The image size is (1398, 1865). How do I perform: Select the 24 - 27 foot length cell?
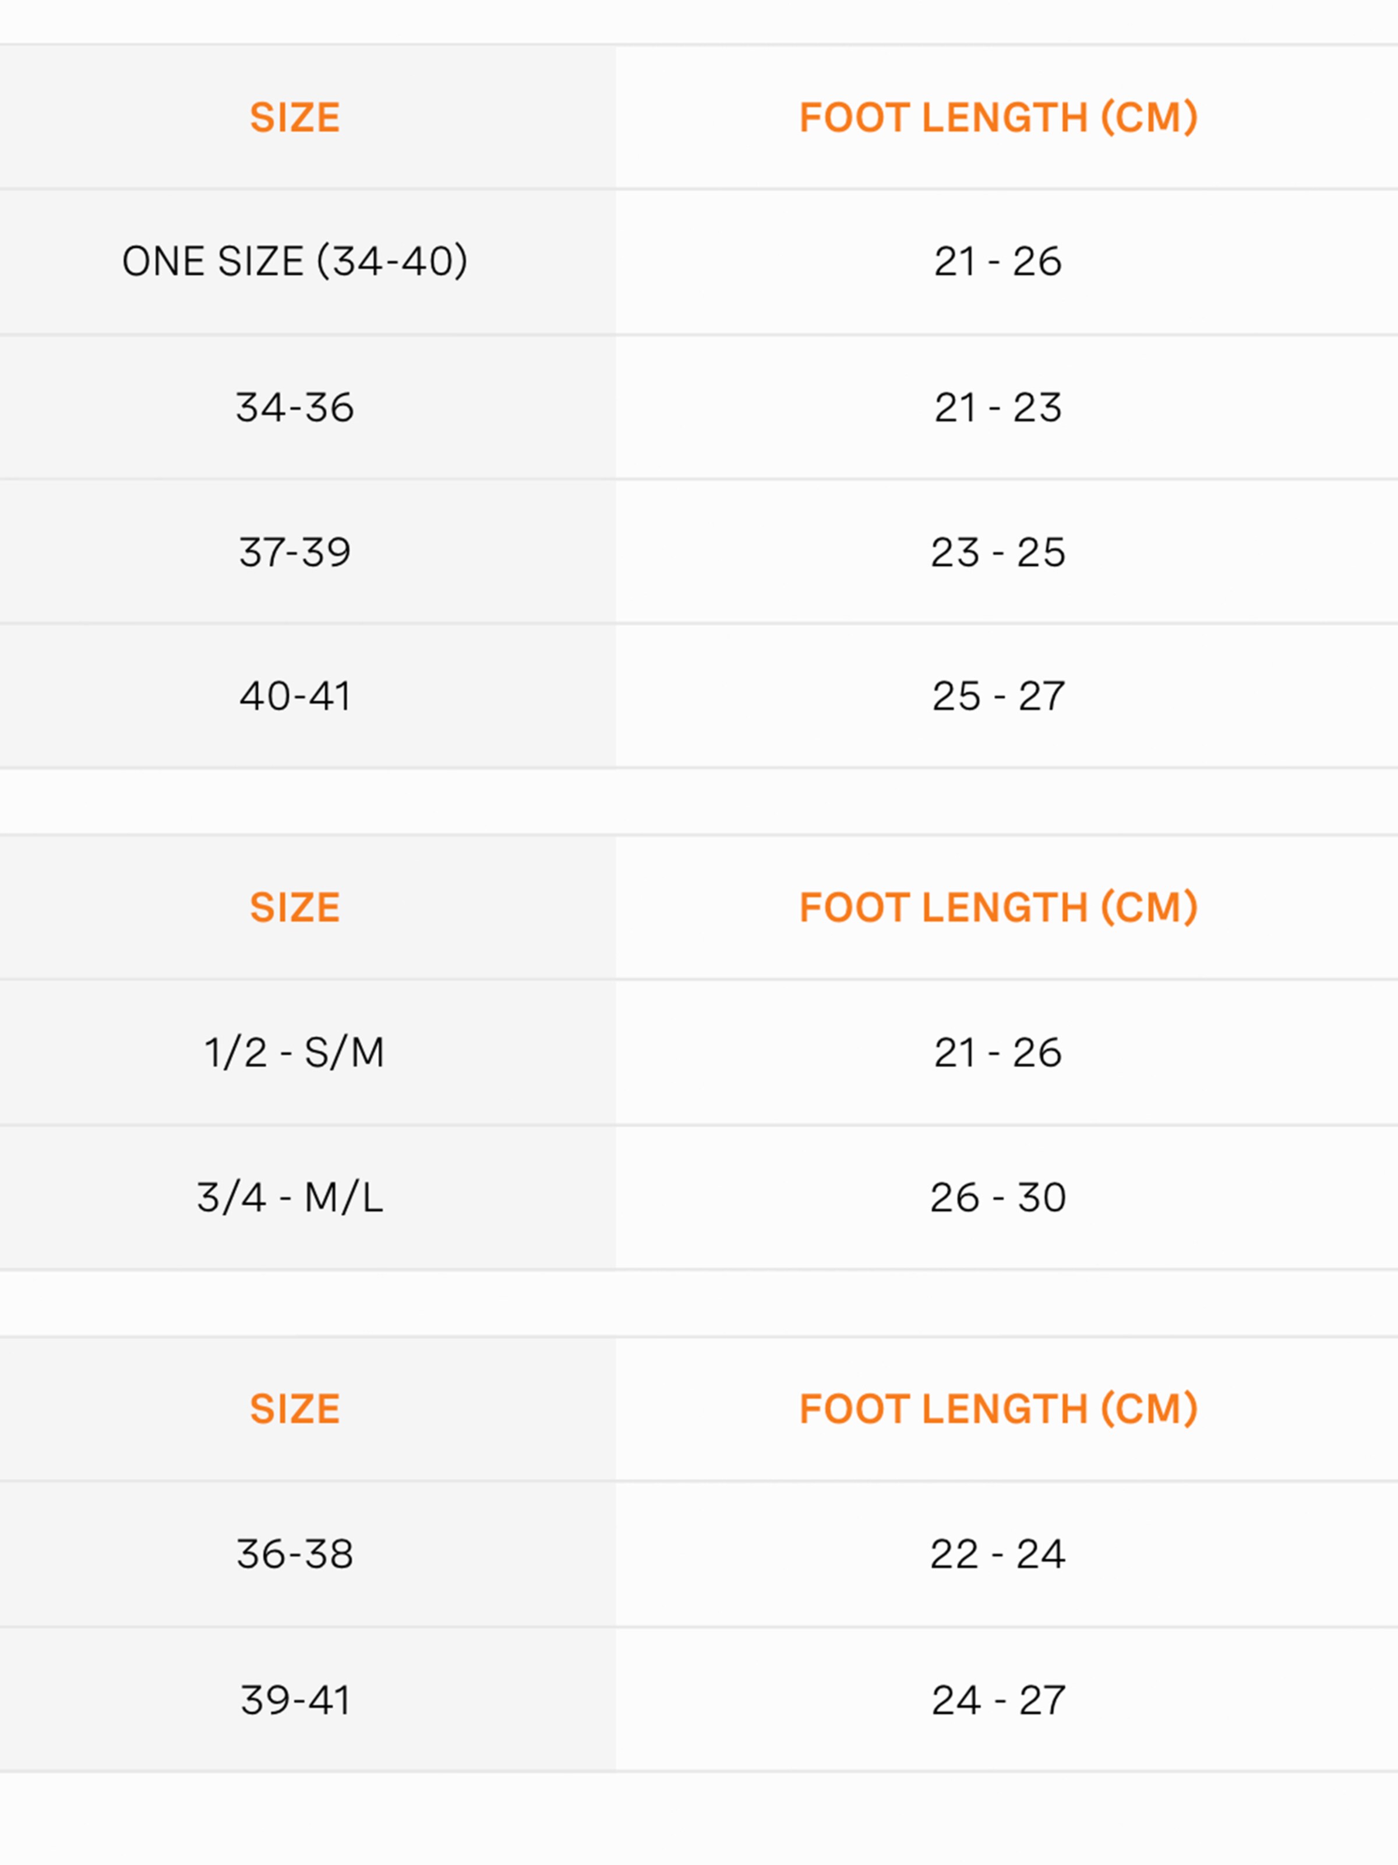[998, 1699]
